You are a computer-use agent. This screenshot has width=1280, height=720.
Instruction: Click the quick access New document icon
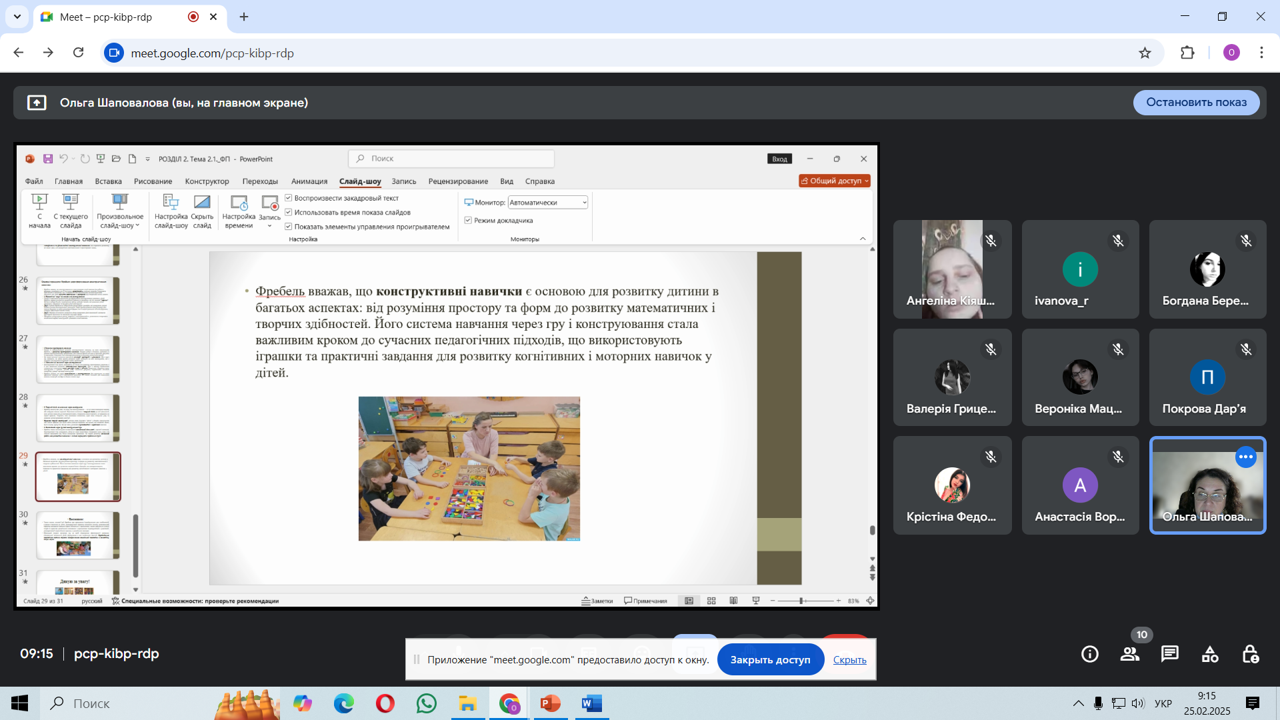click(132, 159)
